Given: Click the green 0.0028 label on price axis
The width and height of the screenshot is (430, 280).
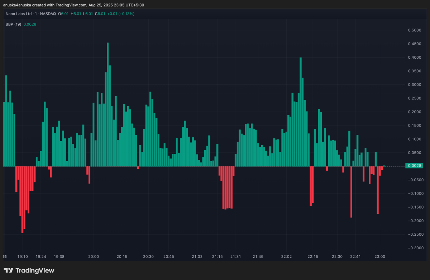Looking at the screenshot, I should 415,166.
